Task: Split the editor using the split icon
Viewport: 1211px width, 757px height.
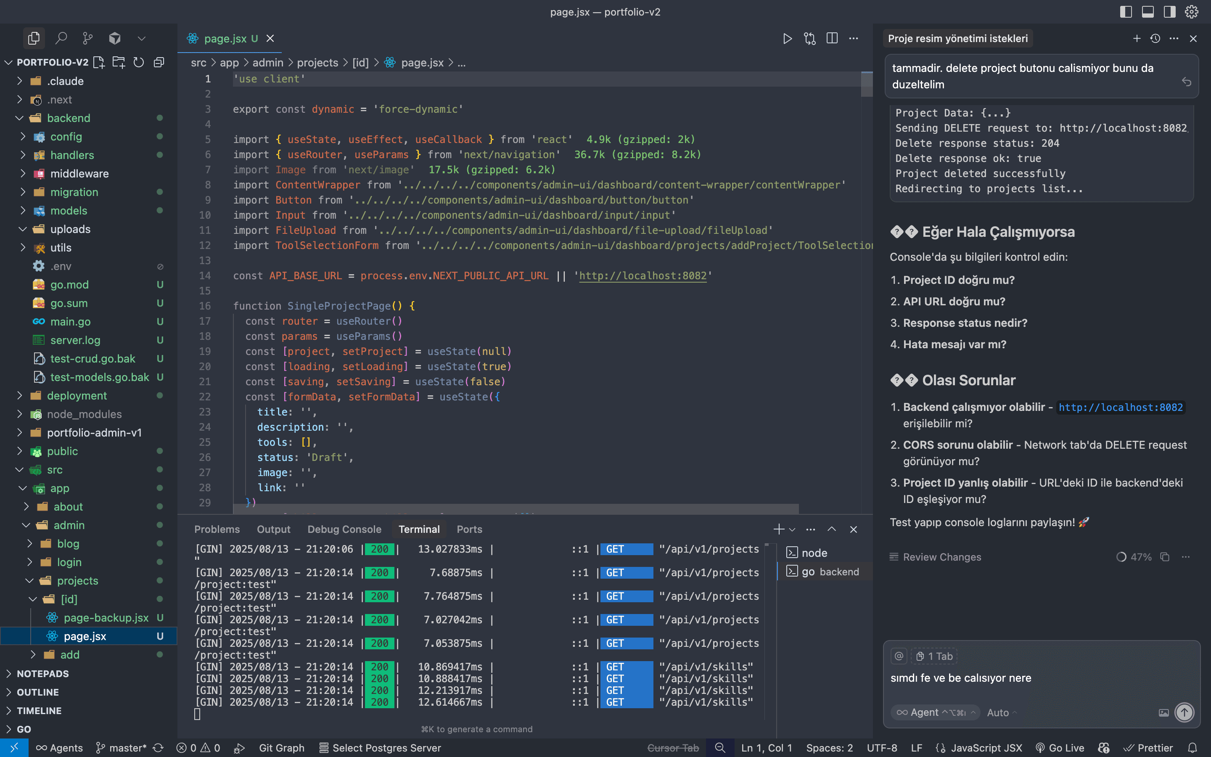Action: [x=832, y=38]
